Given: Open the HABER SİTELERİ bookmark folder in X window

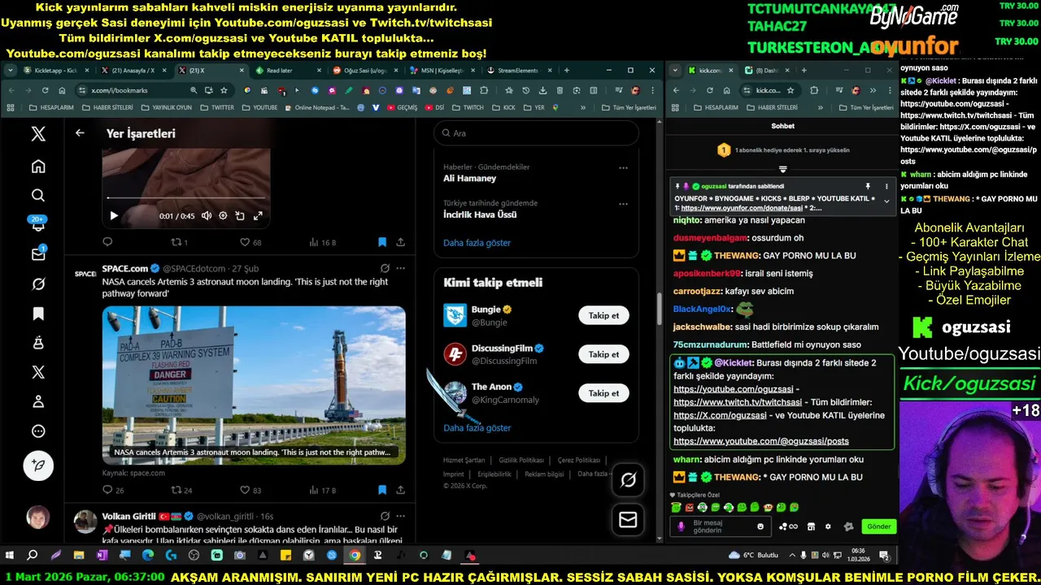Looking at the screenshot, I should tap(107, 107).
